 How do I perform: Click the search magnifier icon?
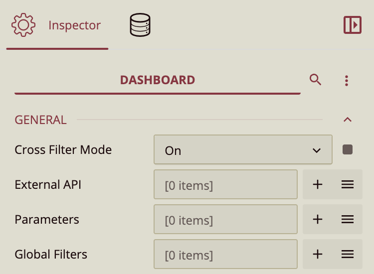pyautogui.click(x=315, y=80)
